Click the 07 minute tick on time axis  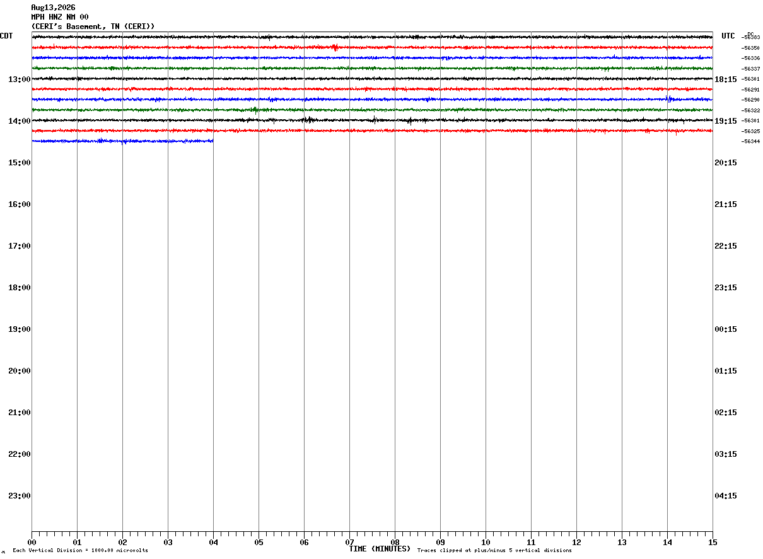tap(349, 543)
